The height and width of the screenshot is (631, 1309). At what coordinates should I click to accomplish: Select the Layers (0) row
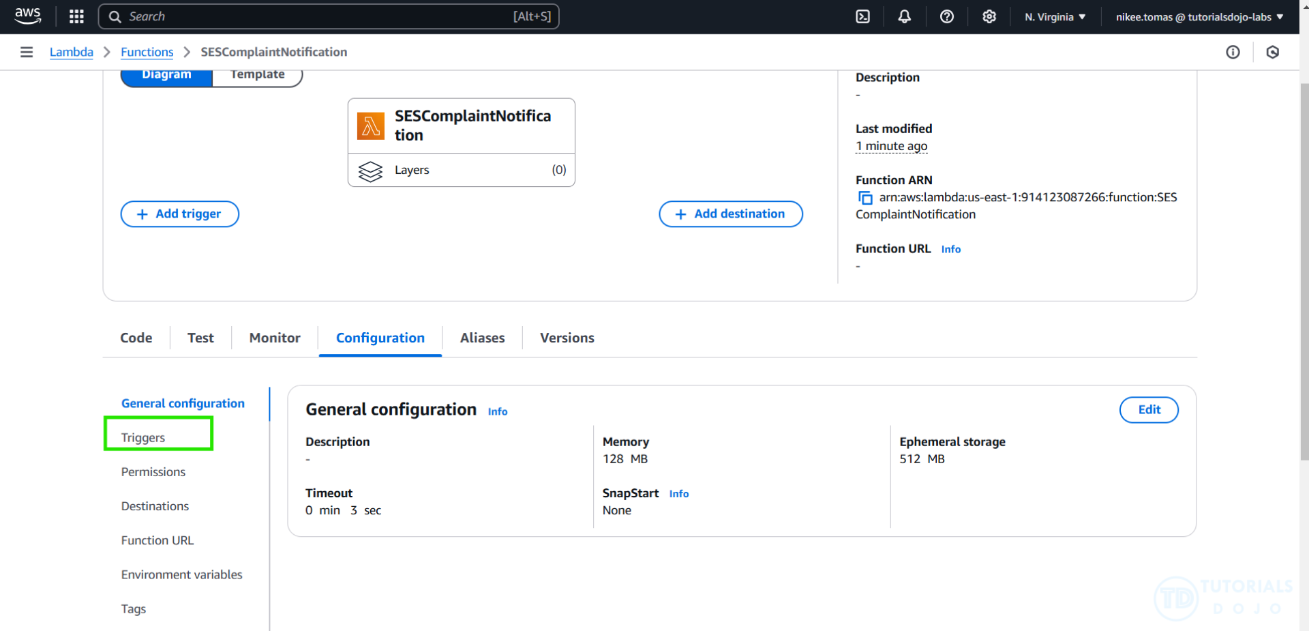click(462, 170)
